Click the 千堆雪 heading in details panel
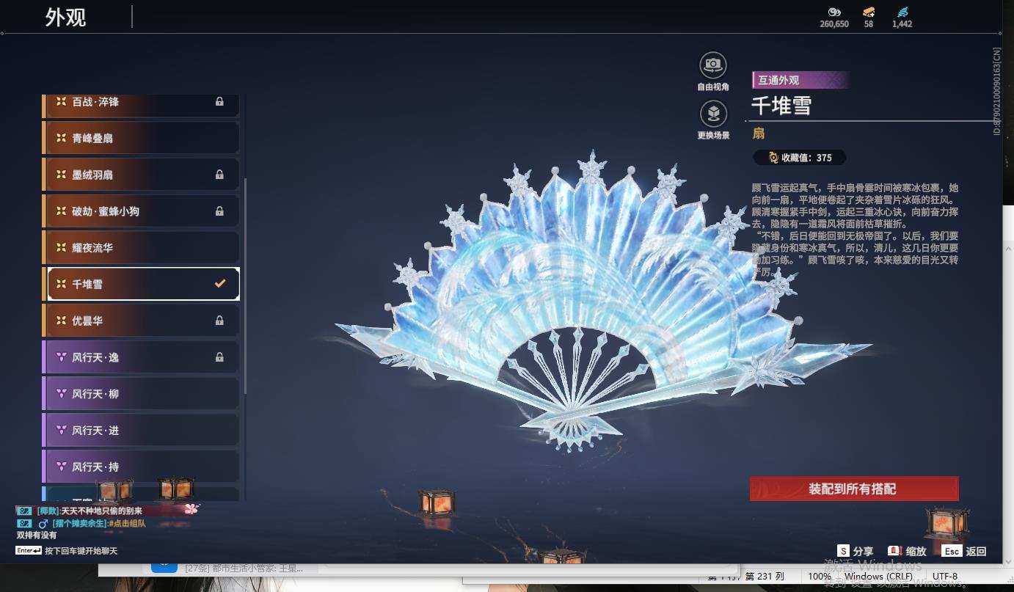 click(x=781, y=106)
